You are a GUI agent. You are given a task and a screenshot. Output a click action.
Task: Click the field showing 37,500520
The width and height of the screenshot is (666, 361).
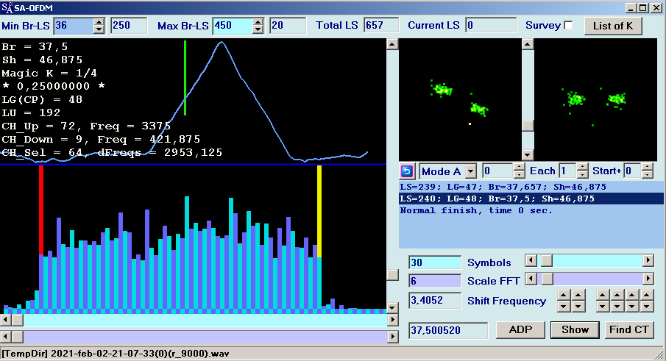click(x=448, y=330)
